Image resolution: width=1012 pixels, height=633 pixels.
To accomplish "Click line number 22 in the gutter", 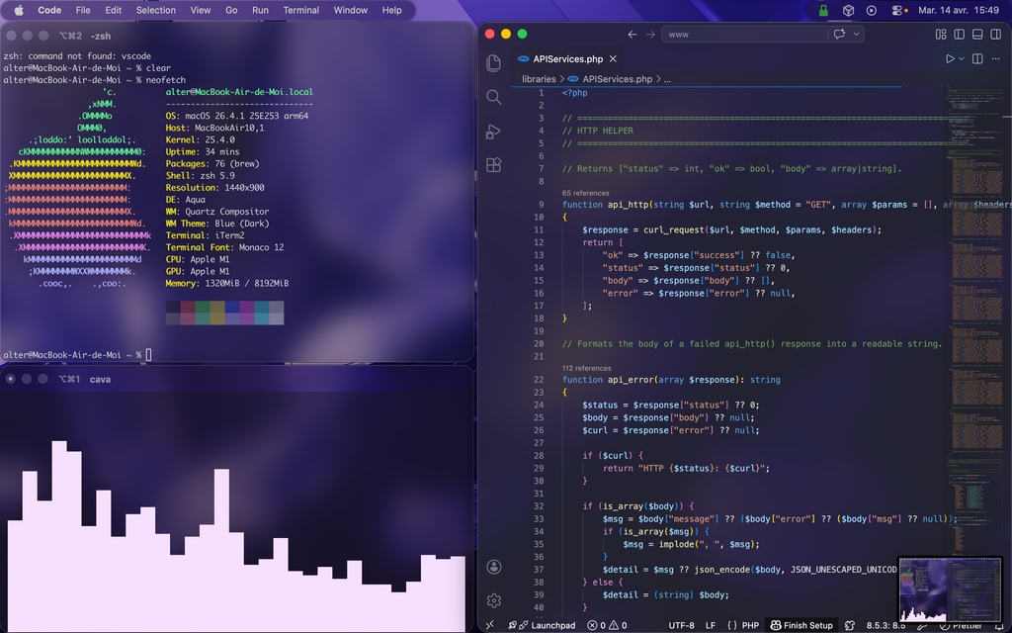I will point(539,379).
